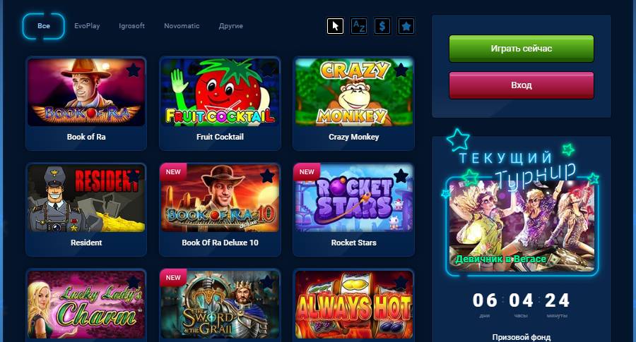Open the Девичник в Вегасе tournament banner
This screenshot has height=342, width=636.
tap(522, 226)
